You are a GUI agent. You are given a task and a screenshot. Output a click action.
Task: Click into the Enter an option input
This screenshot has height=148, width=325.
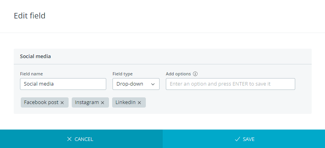click(x=231, y=84)
